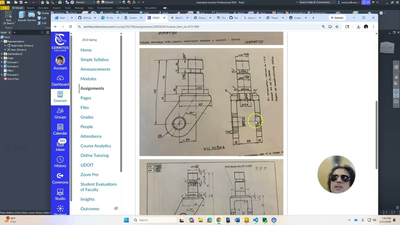The width and height of the screenshot is (400, 225).
Task: Click the Viljuška drawing image
Action: (x=211, y=102)
